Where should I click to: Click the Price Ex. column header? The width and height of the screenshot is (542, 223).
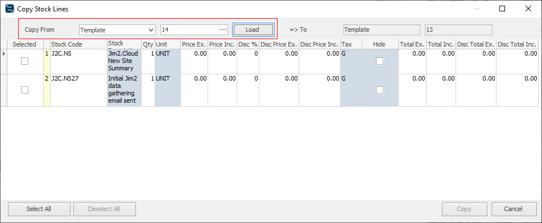195,44
